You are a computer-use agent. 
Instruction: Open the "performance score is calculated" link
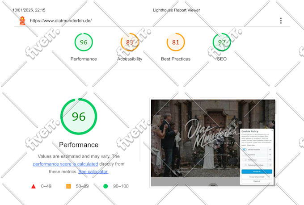coord(66,164)
